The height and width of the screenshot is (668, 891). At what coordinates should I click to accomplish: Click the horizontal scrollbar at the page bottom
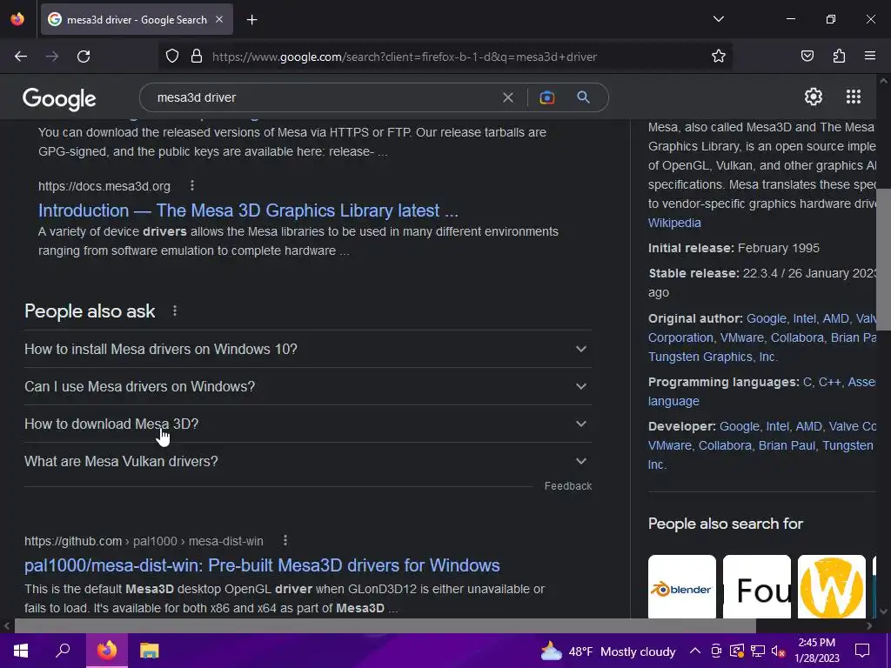[385, 625]
